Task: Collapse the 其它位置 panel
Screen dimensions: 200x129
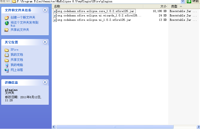Action: [x=45, y=42]
